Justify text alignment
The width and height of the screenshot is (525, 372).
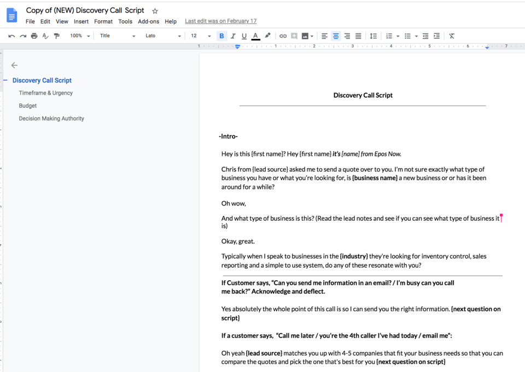[358, 36]
